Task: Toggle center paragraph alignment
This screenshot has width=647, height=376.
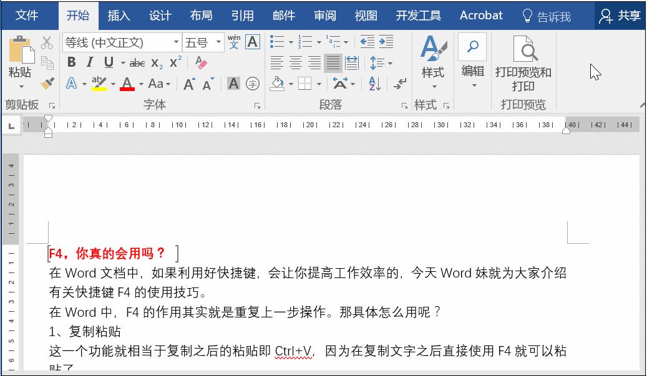Action: point(296,62)
